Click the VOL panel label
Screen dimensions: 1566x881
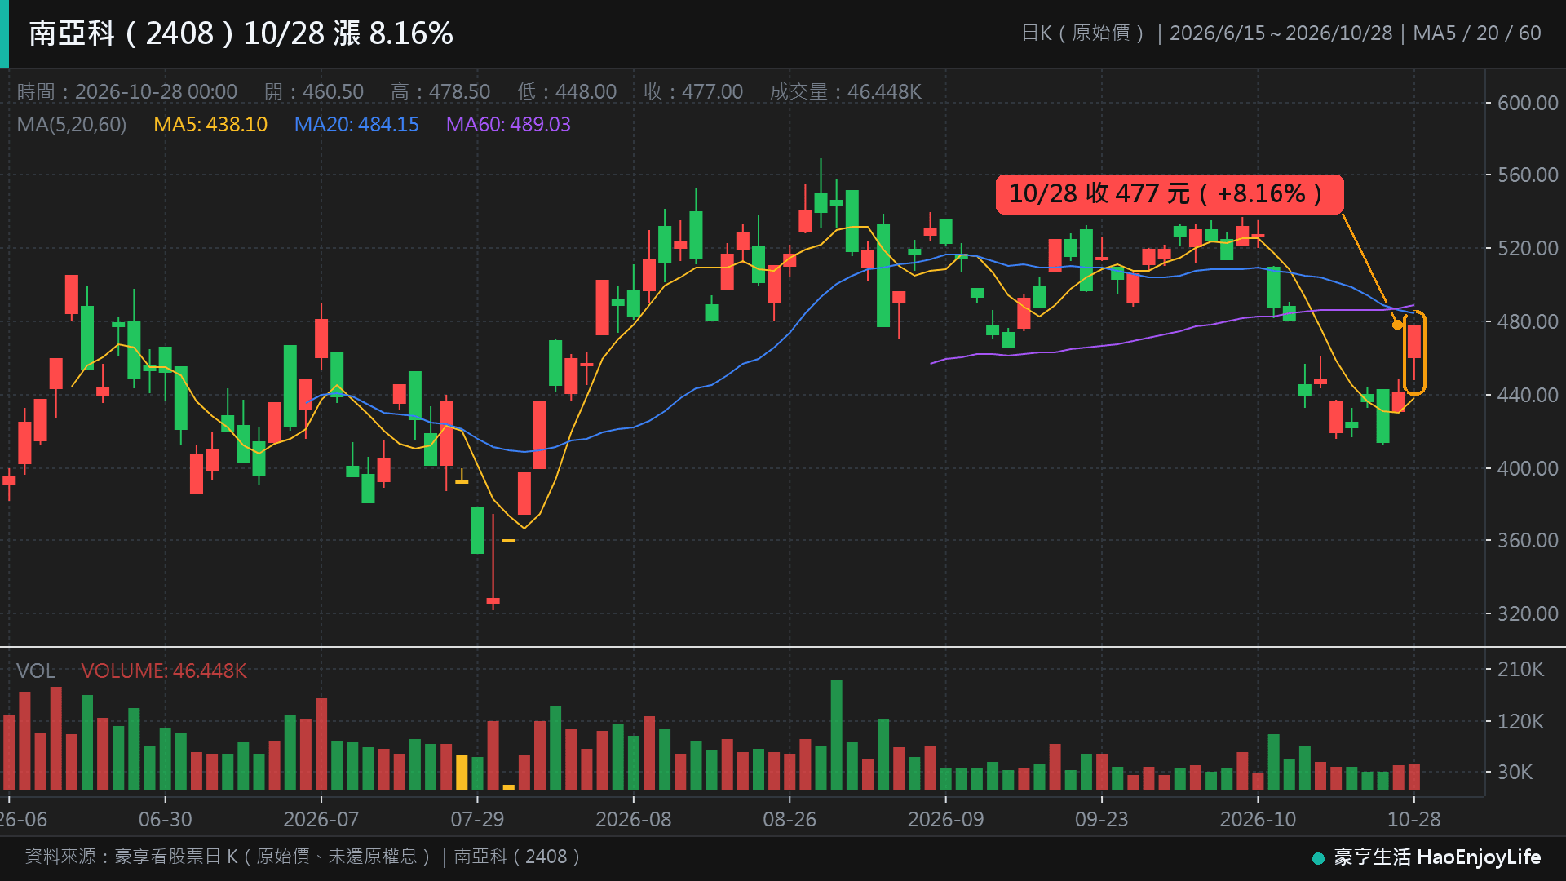[36, 671]
